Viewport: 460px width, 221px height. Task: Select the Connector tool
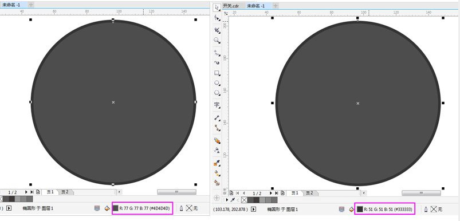pyautogui.click(x=217, y=128)
